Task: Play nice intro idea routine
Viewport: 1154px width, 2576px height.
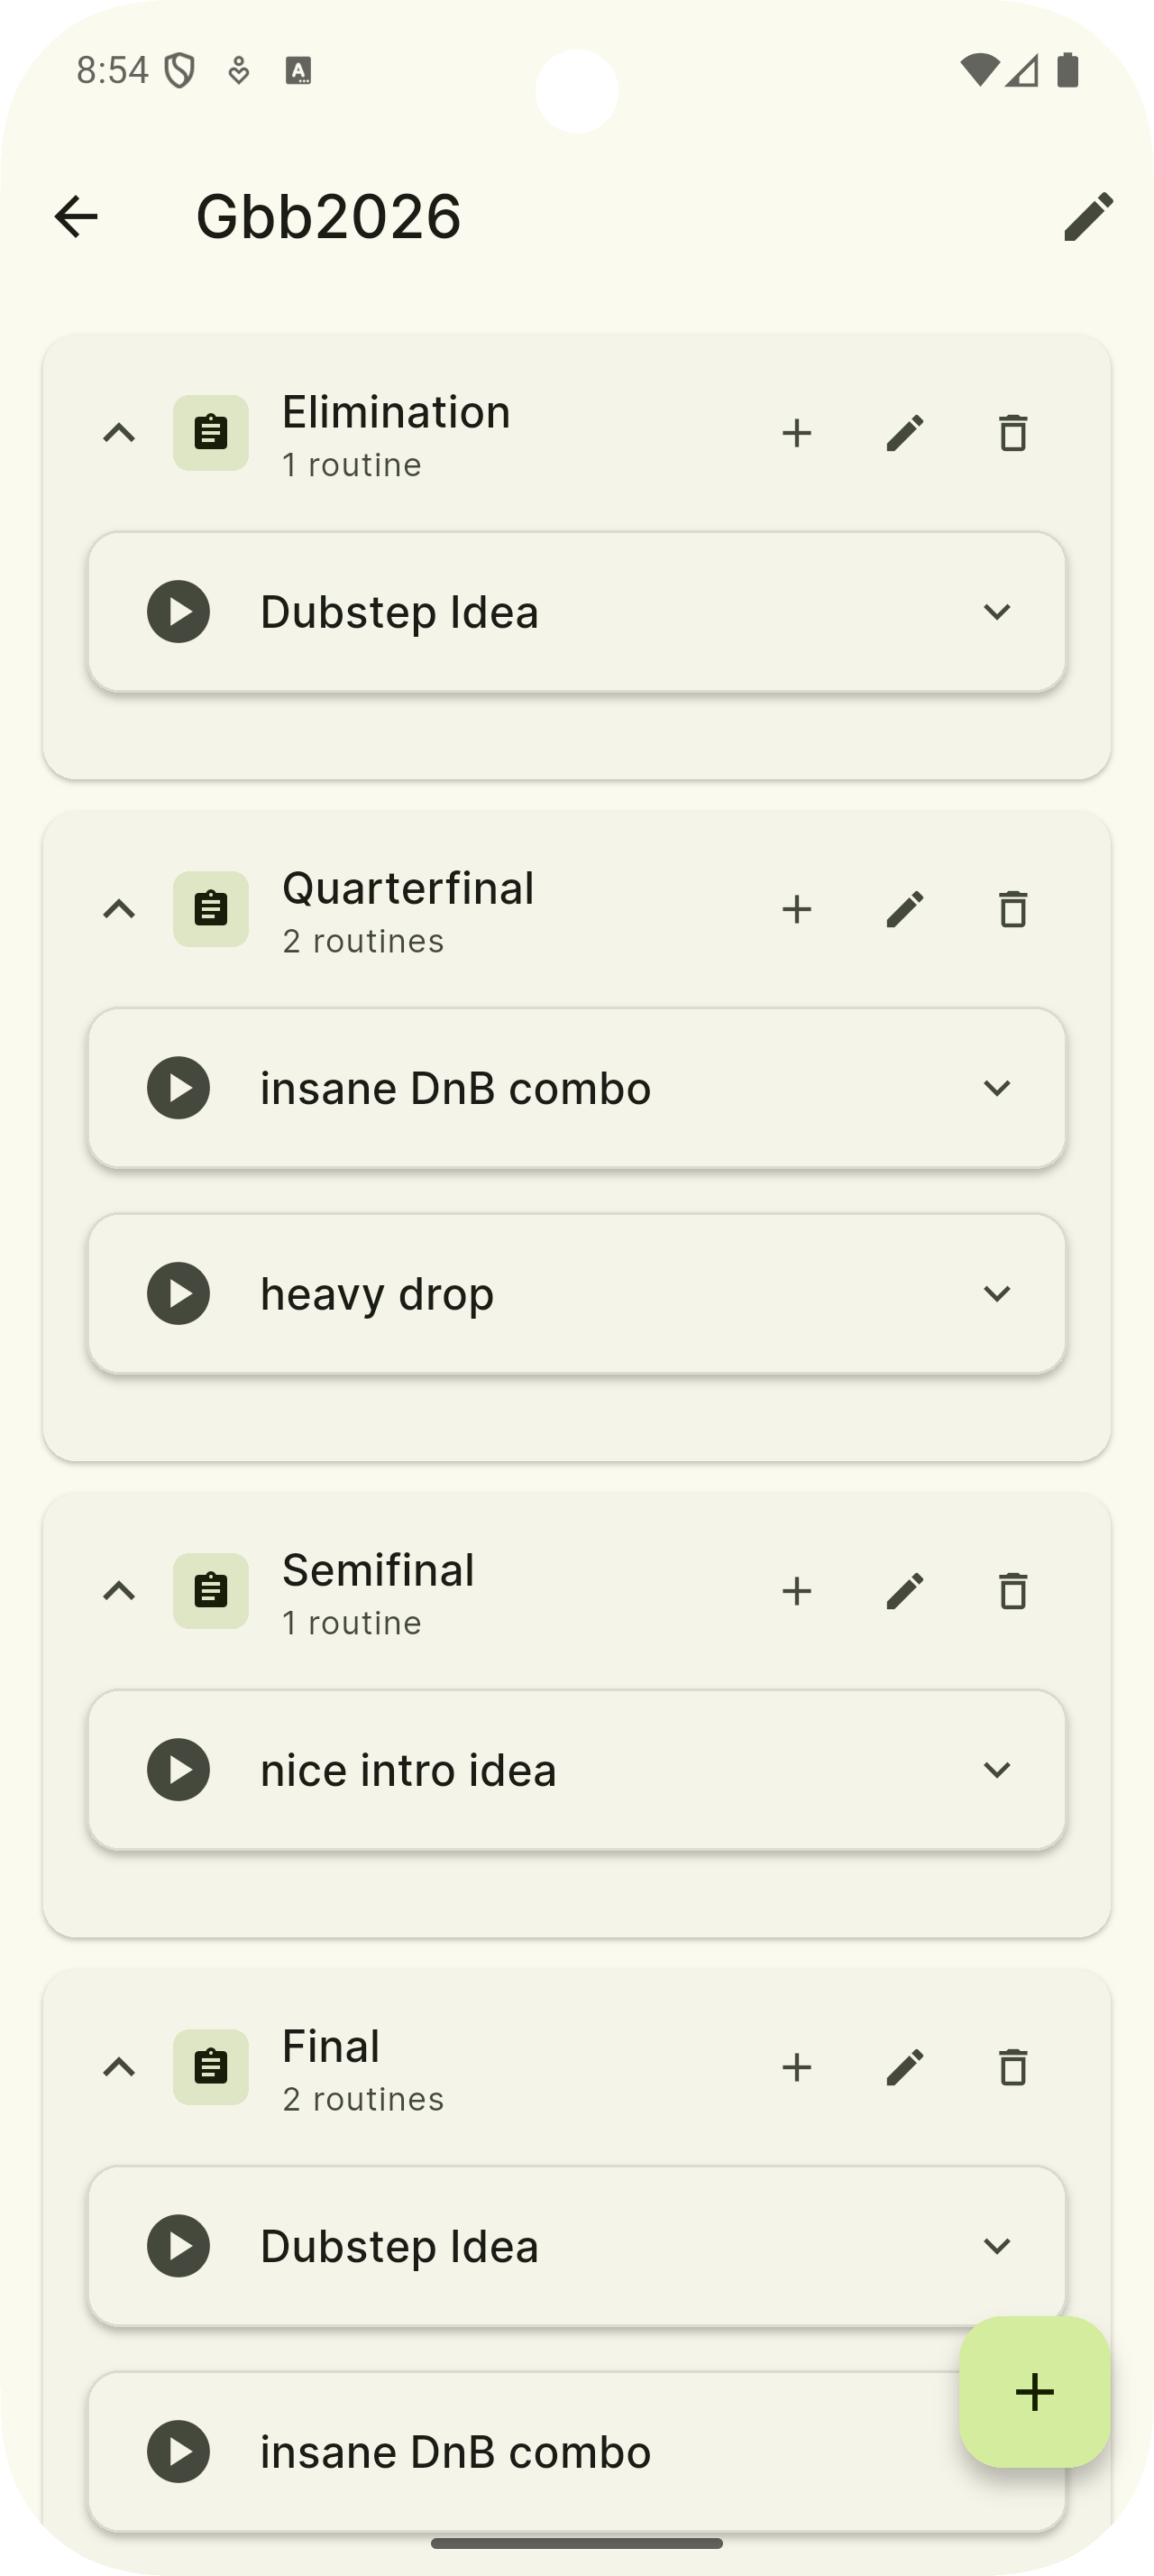Action: [x=179, y=1769]
